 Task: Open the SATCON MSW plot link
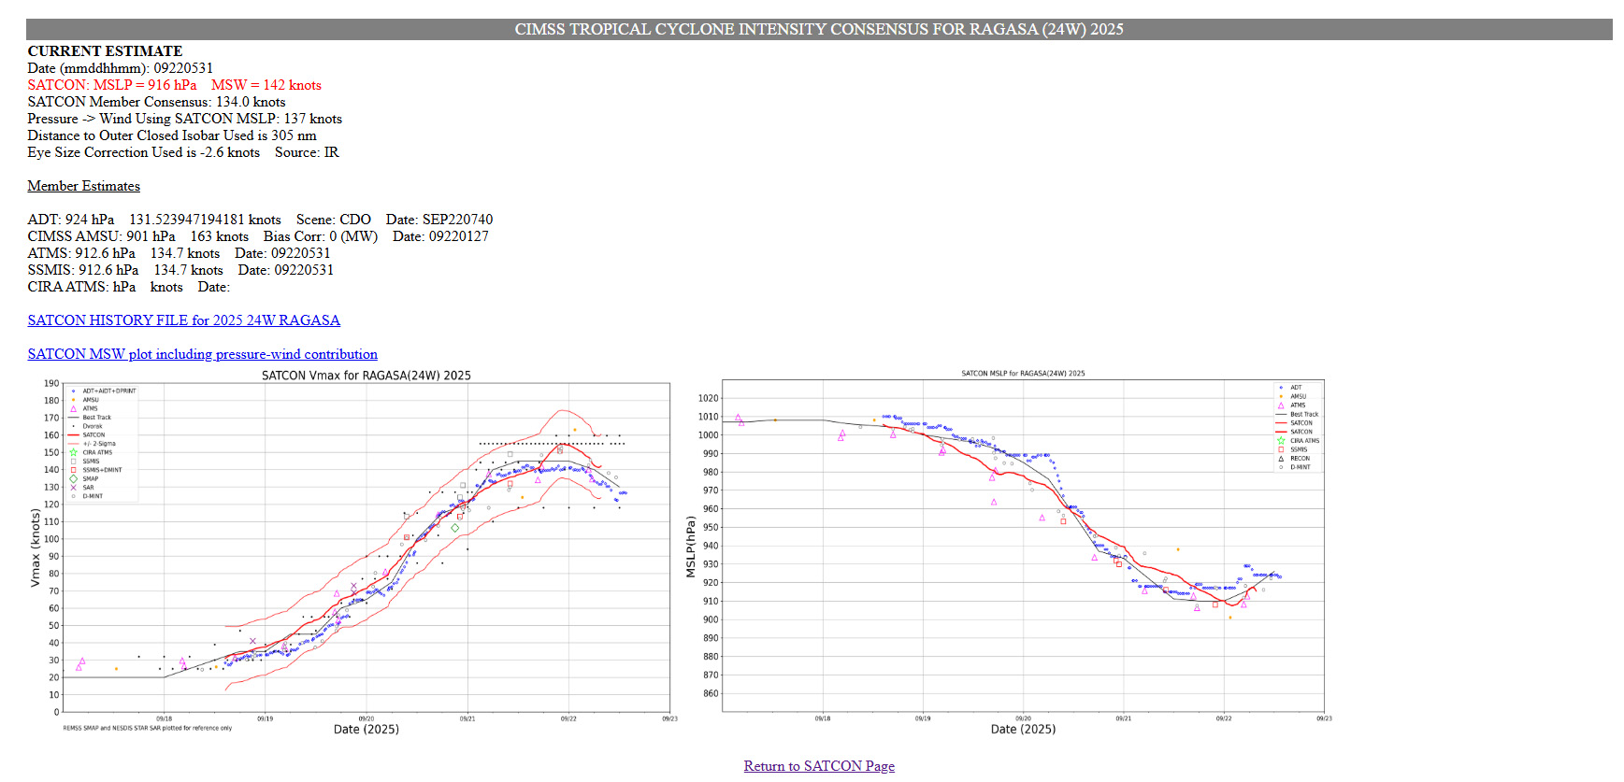(202, 354)
